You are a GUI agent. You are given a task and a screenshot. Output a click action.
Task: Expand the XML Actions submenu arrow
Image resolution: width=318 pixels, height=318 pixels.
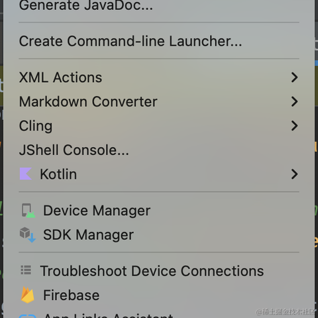click(294, 78)
